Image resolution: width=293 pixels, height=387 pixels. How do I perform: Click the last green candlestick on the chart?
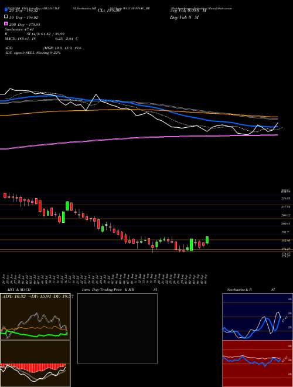207,240
